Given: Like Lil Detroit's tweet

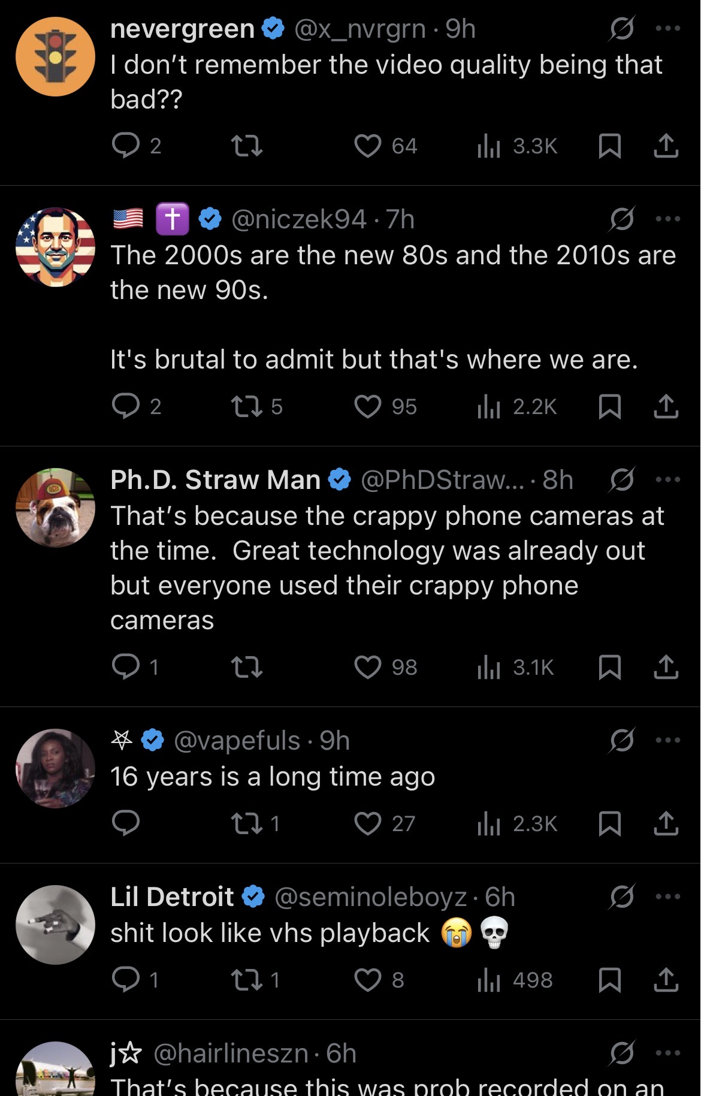Looking at the screenshot, I should point(368,980).
